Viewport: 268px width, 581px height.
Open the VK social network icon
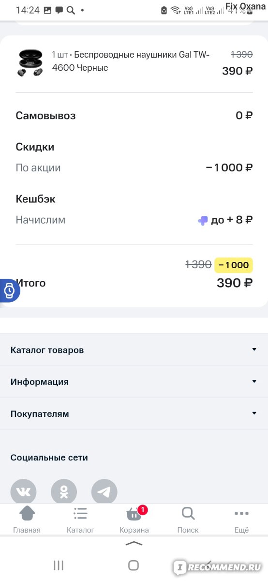[x=23, y=491]
